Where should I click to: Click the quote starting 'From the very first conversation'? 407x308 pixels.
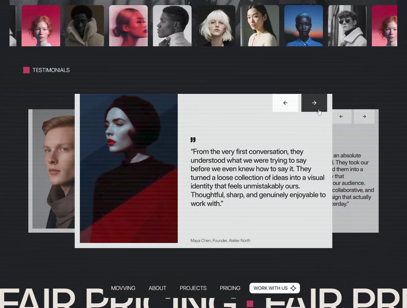pyautogui.click(x=258, y=178)
